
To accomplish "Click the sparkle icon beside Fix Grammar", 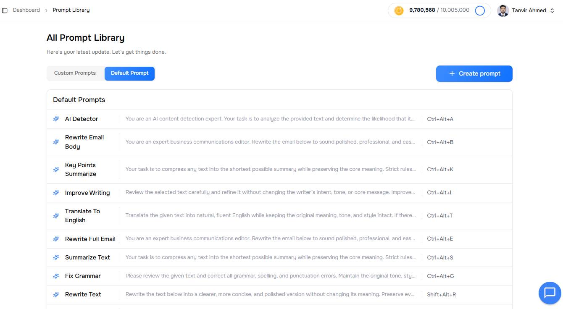I will point(56,276).
